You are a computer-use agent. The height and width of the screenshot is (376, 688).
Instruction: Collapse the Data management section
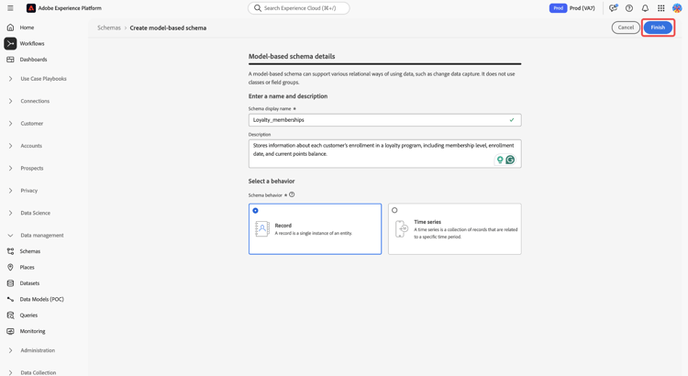41,236
